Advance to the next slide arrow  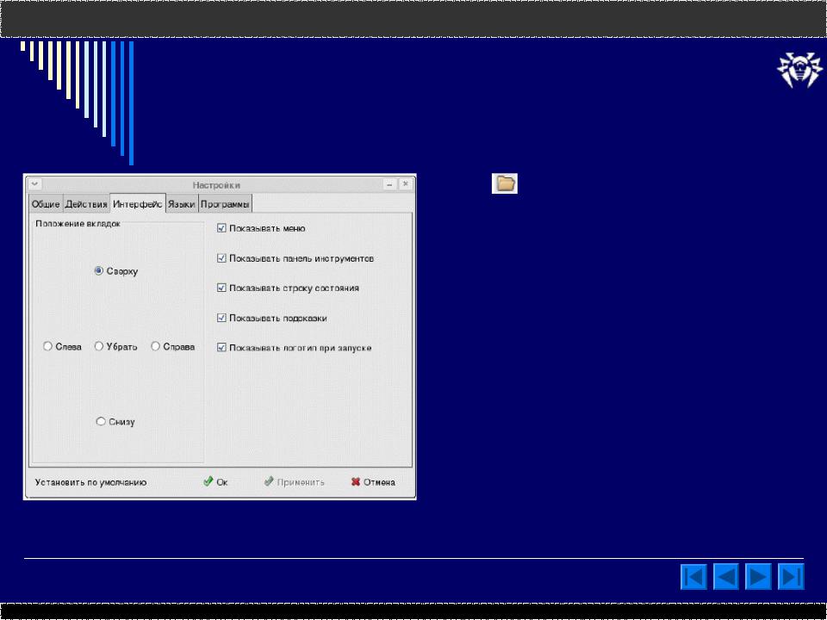[x=758, y=576]
